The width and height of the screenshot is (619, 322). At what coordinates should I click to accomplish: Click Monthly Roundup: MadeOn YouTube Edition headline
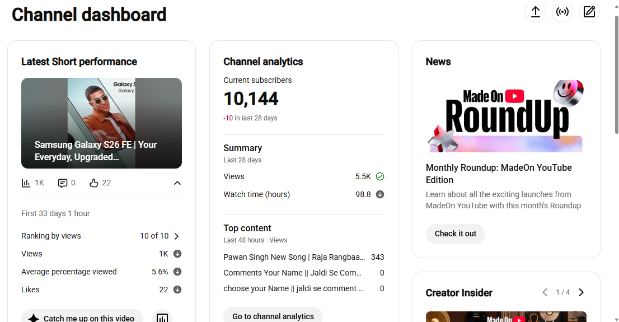point(499,174)
